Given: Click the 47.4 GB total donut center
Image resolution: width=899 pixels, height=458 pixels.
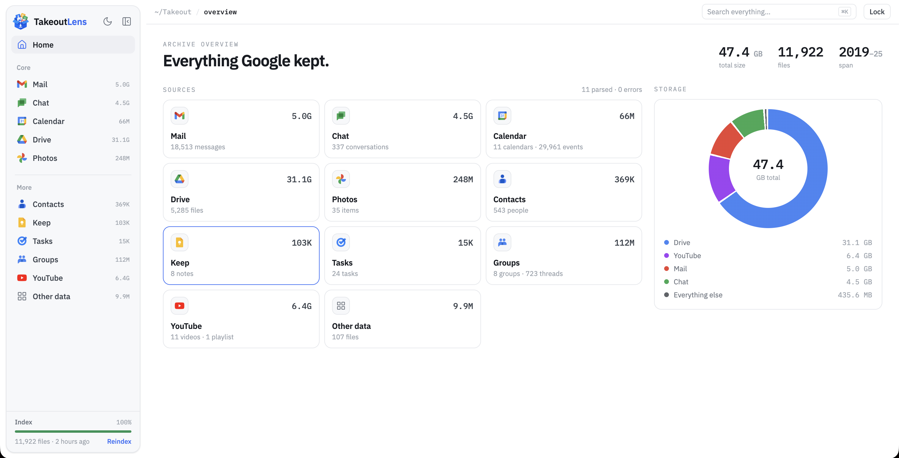Looking at the screenshot, I should click(x=768, y=169).
